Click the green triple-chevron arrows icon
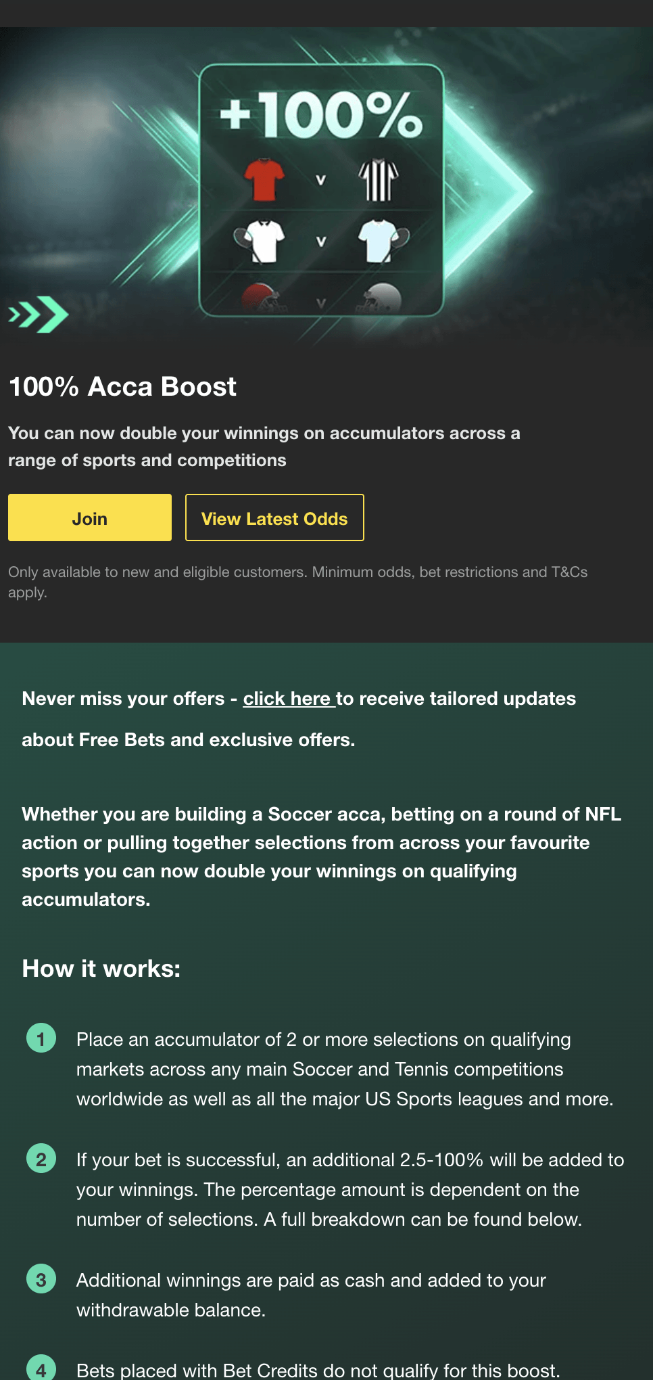653x1380 pixels. click(x=38, y=314)
